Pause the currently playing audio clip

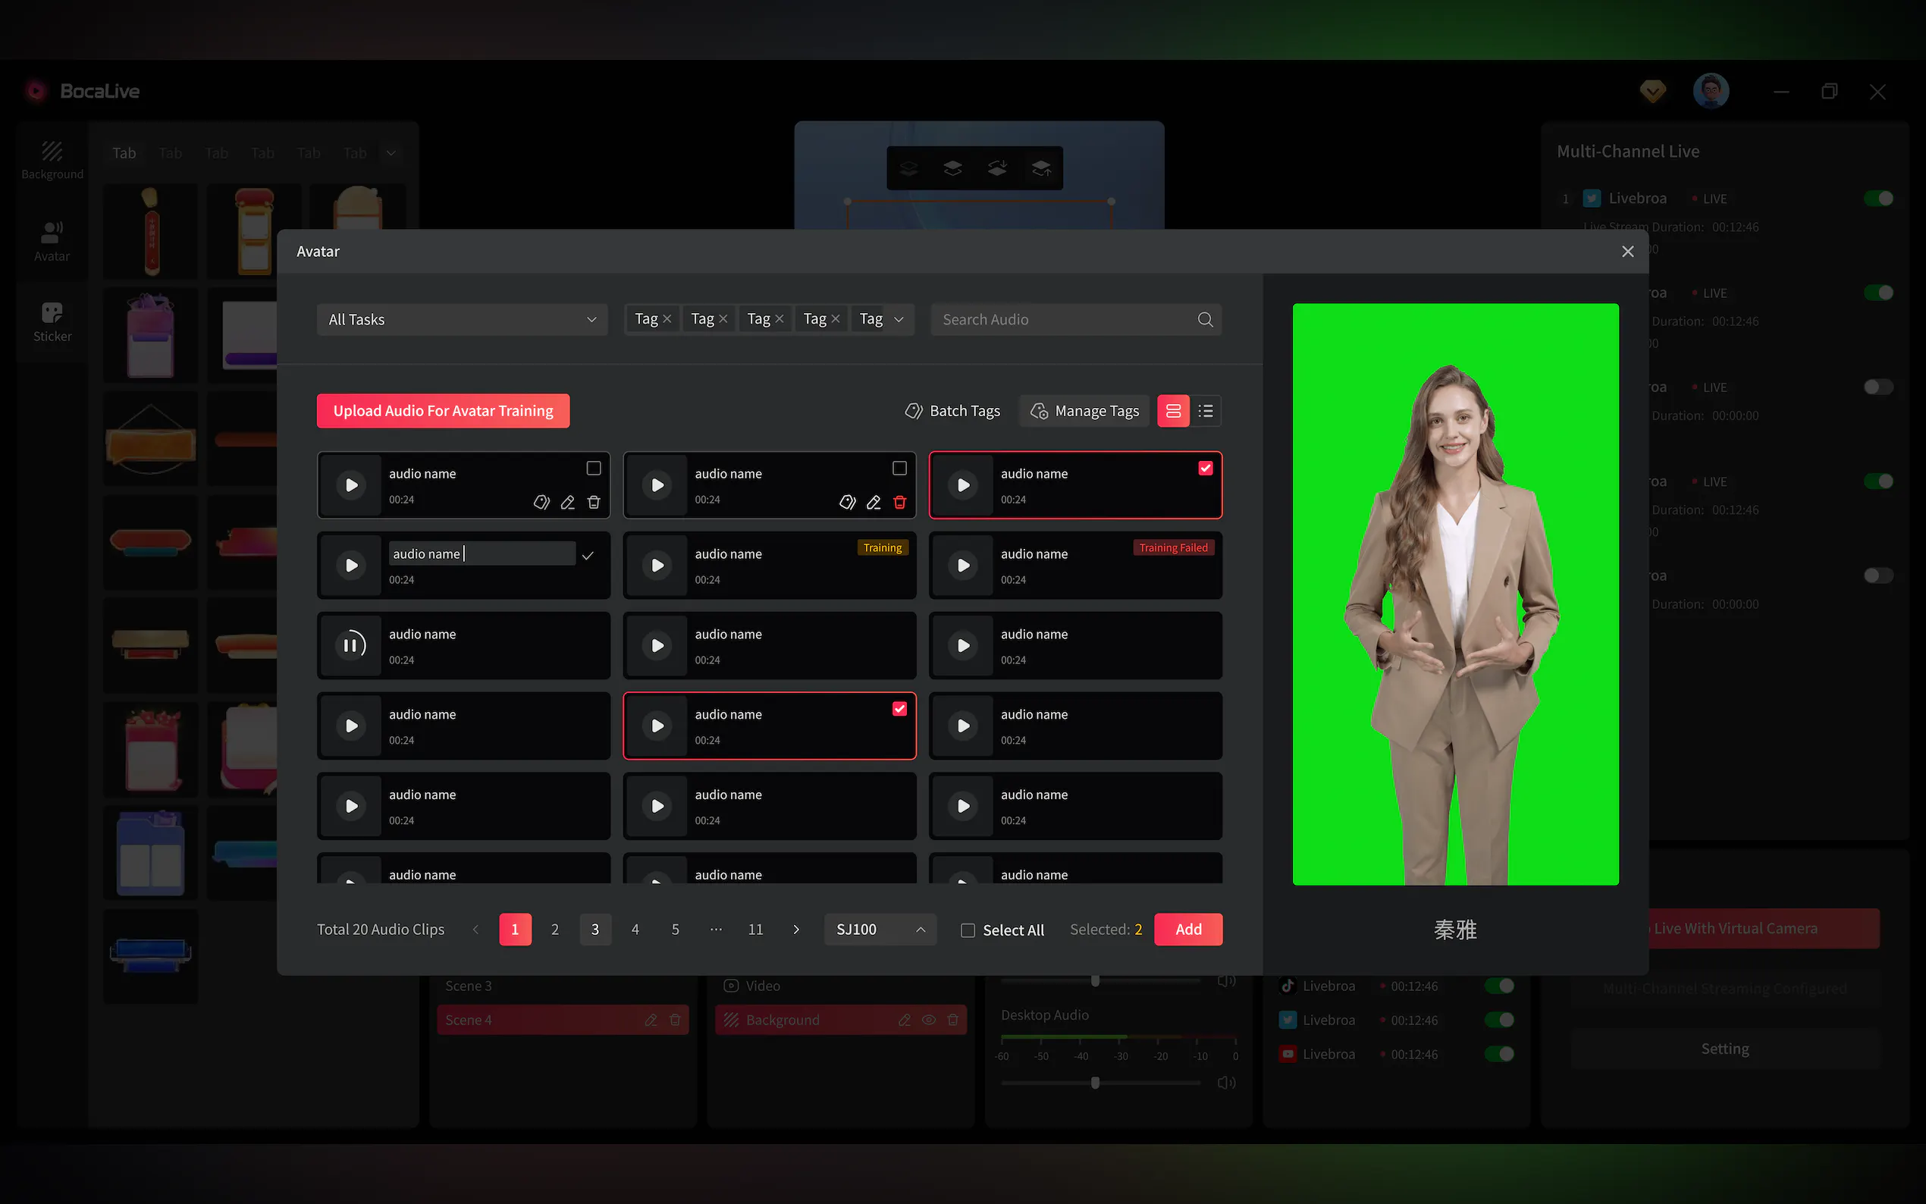[351, 645]
